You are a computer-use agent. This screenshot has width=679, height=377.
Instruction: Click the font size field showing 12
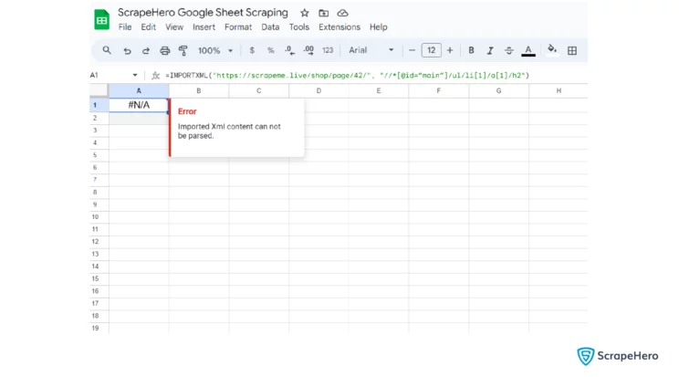432,50
